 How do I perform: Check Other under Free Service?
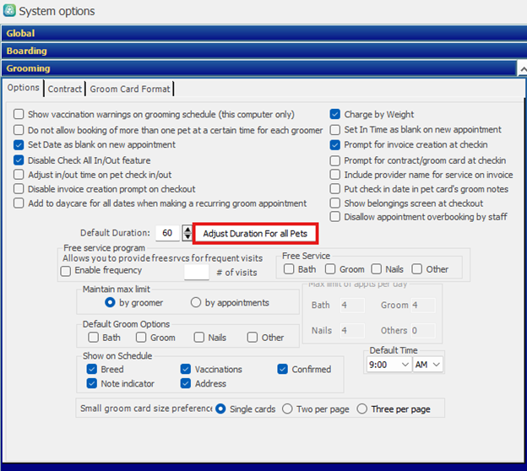(417, 269)
